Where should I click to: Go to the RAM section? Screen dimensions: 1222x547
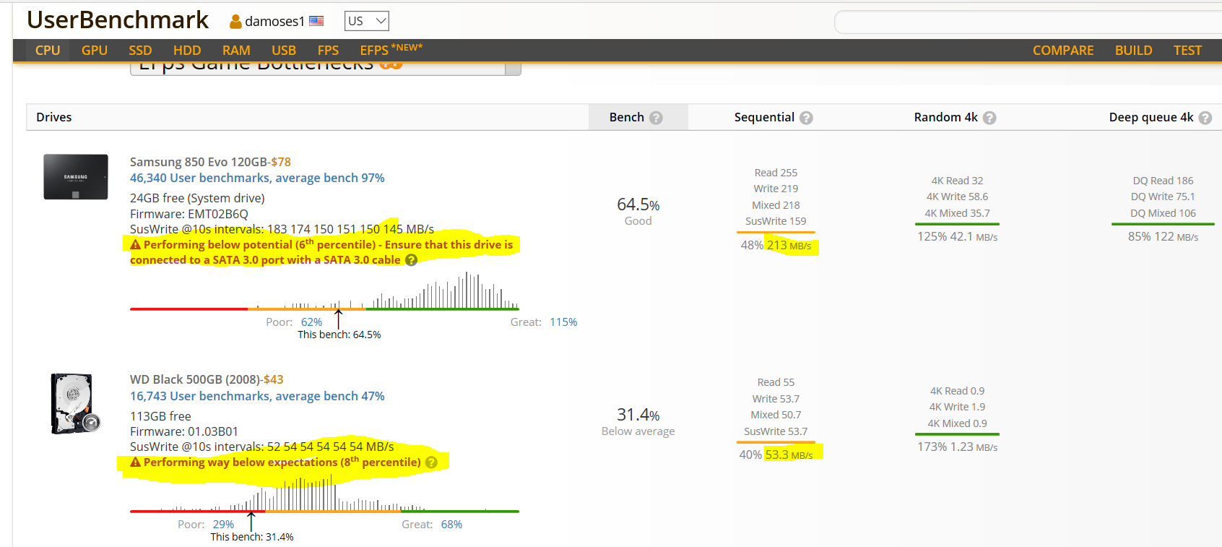236,51
